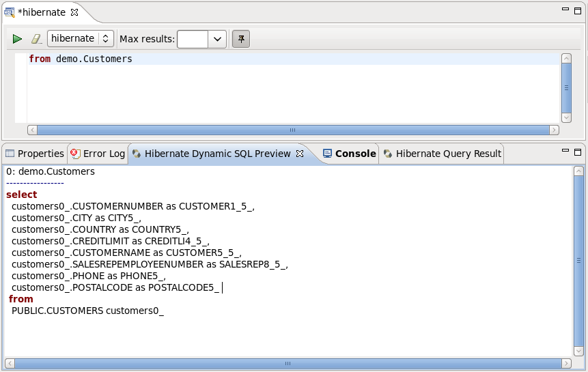Viewport: 588px width, 372px height.
Task: Click the SQL preview vertical scrollbar thumb
Action: [x=579, y=260]
